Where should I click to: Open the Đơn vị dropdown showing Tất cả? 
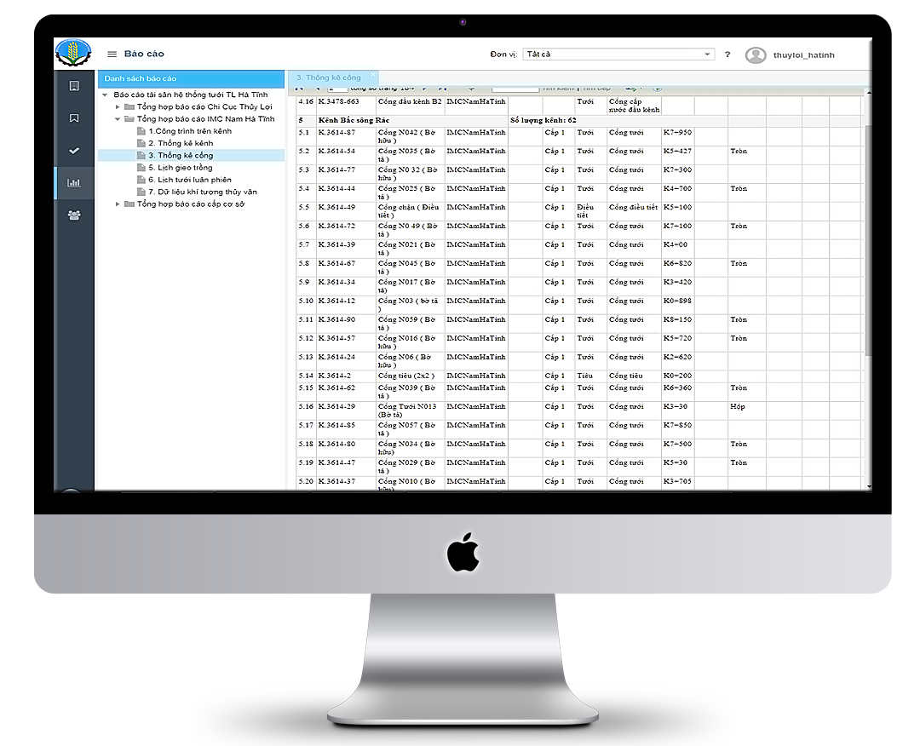pyautogui.click(x=618, y=55)
